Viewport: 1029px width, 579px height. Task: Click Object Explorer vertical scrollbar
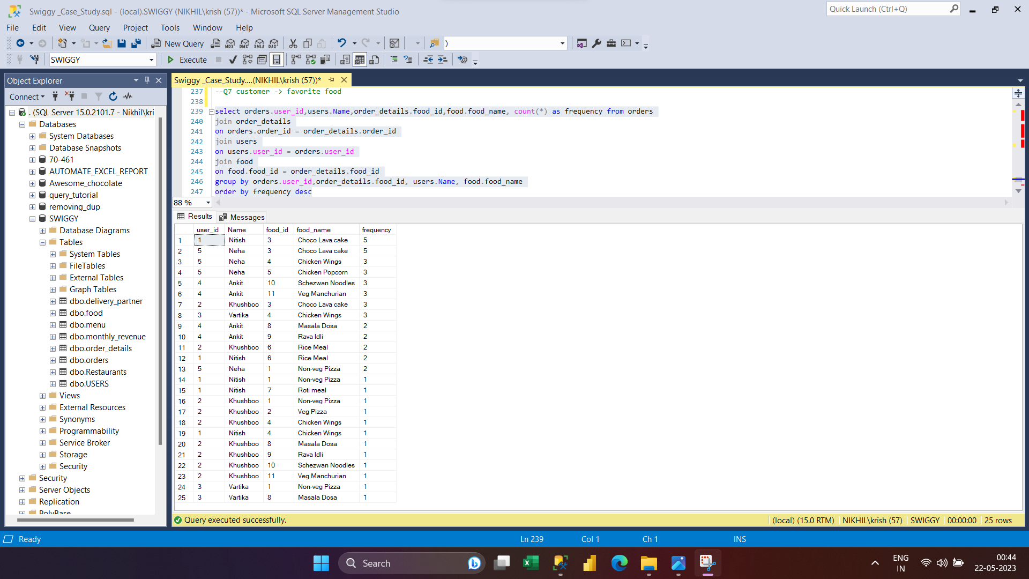coord(160,281)
